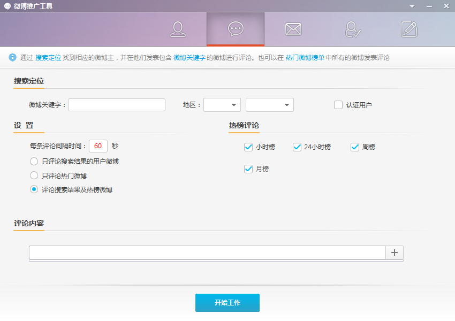Click the 微博推广工具 title text
The width and height of the screenshot is (455, 321).
(x=33, y=6)
